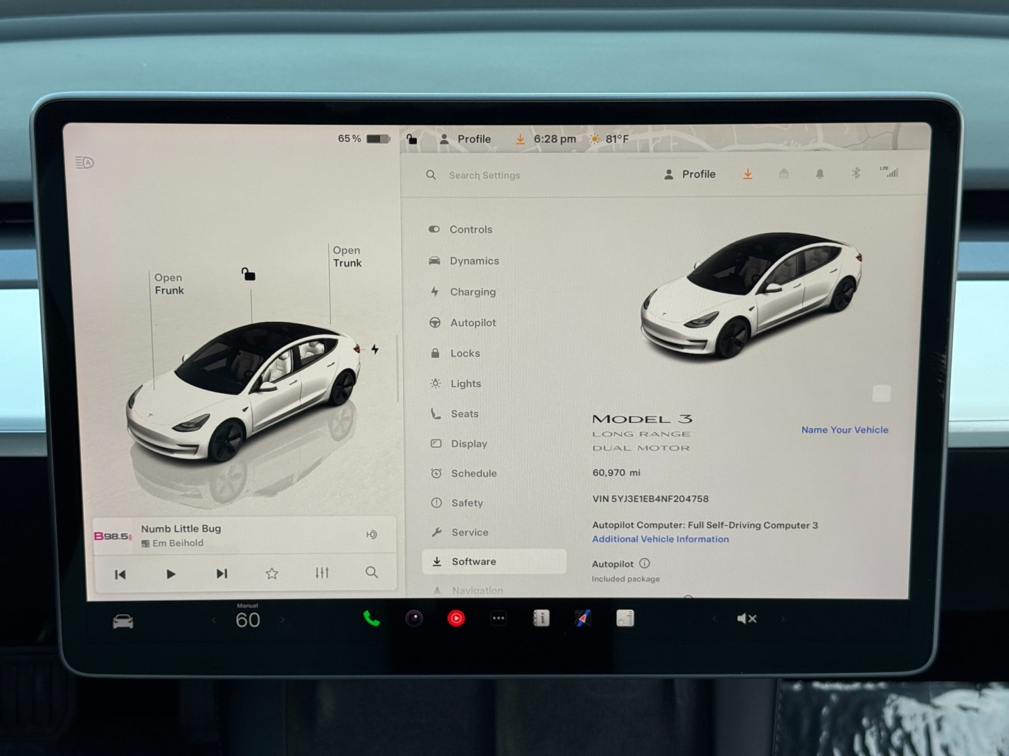Open the Charging settings menu
Screen dimensions: 1009x756
click(x=472, y=292)
